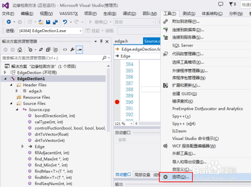Open the VASSISTX menu
Image resolution: width=251 pixels, height=187 pixels.
tap(69, 14)
